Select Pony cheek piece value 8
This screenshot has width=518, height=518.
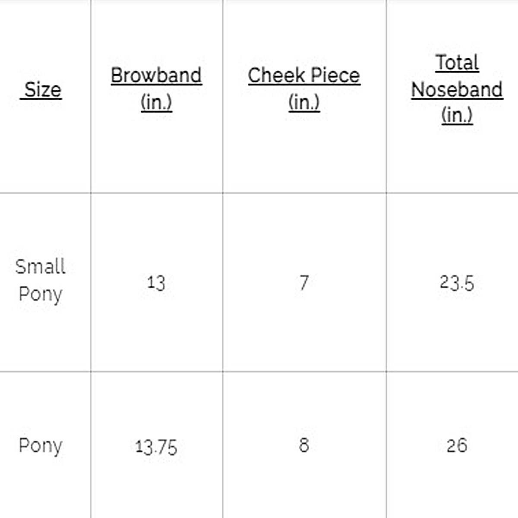pos(304,445)
